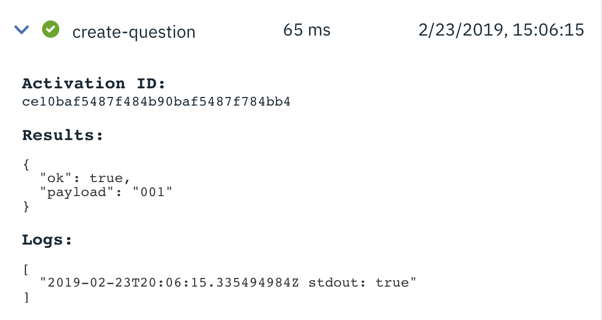Click the closing brace of results JSON
602x320 pixels.
26,206
